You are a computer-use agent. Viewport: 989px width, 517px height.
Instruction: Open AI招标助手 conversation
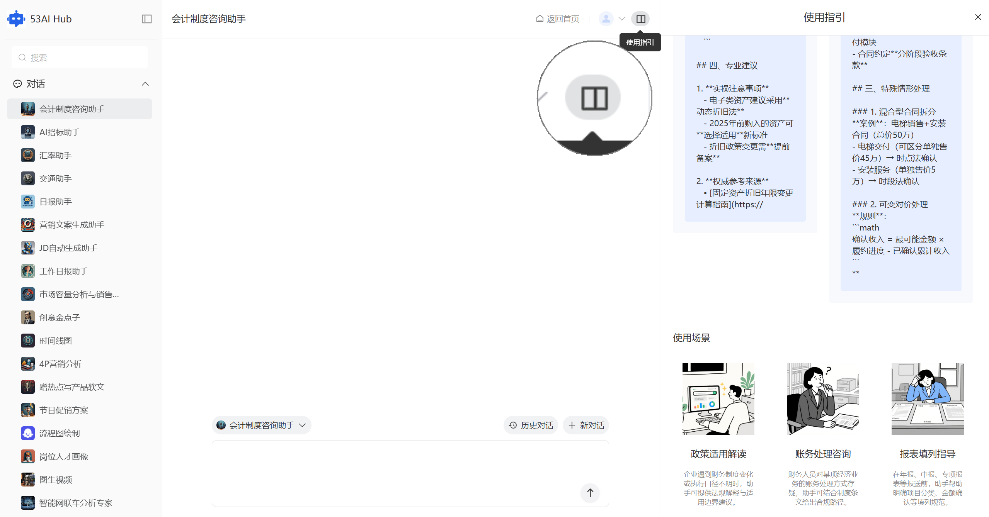click(80, 132)
